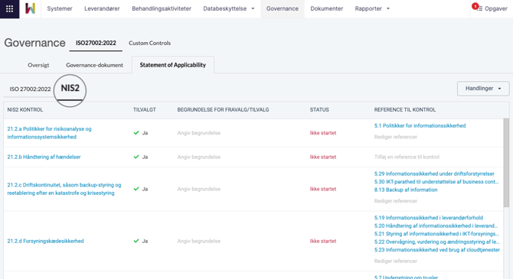Click the TILVALGT column header
513x279 pixels.
click(144, 110)
